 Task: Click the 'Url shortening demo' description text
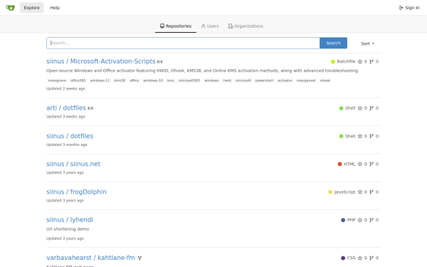point(68,229)
